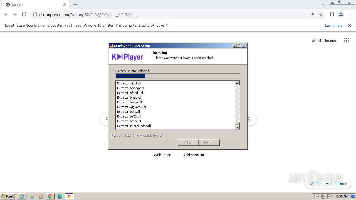This screenshot has width=356, height=200.
Task: Click the installer progress bar
Action: (177, 76)
